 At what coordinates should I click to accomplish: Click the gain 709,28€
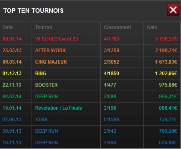coord(168,131)
